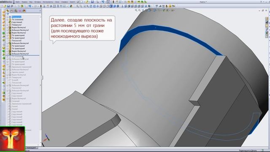Open the Вид menu
Screen dimensions: 270x152
pos(31,2)
